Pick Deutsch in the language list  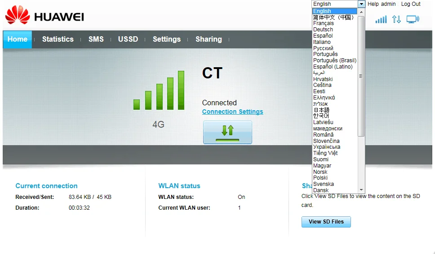point(335,29)
